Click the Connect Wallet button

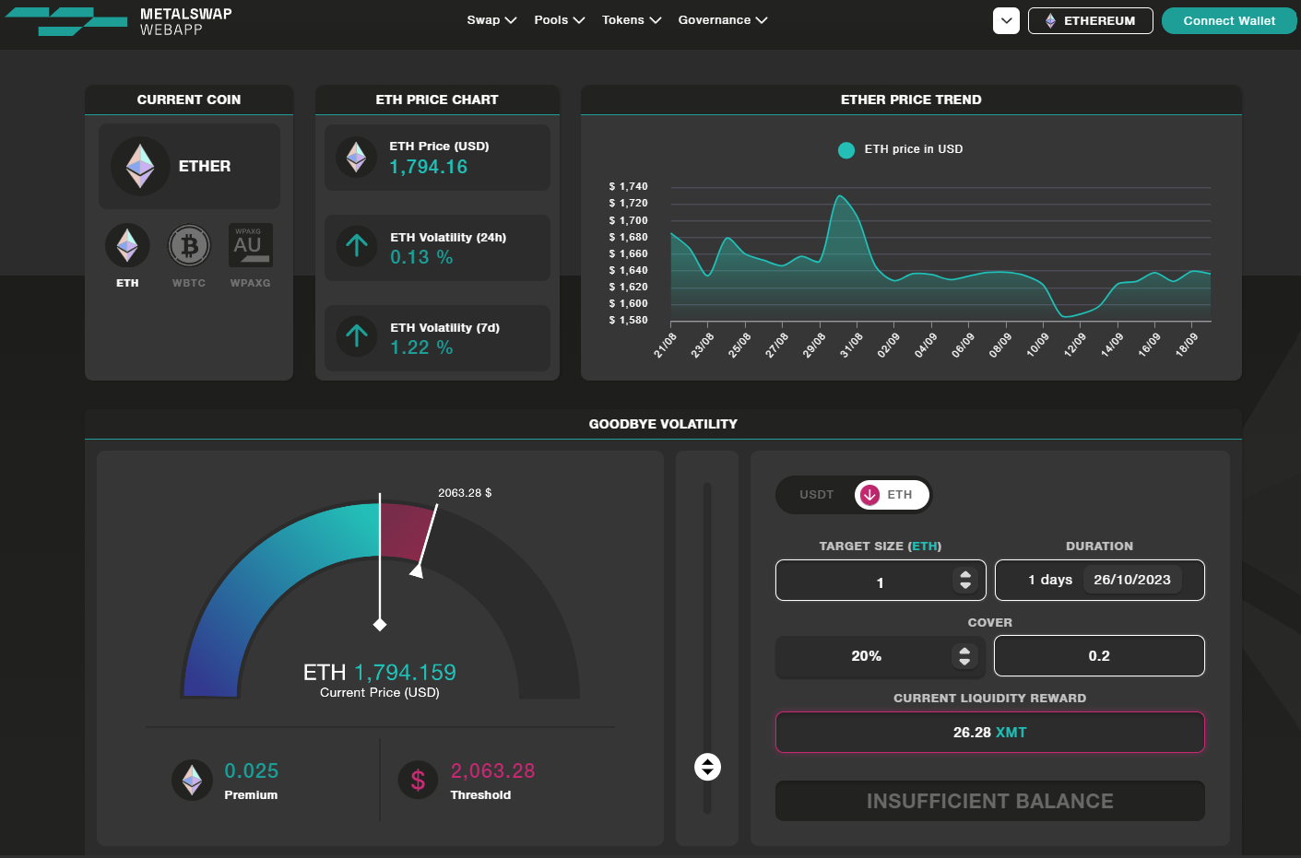(x=1229, y=20)
